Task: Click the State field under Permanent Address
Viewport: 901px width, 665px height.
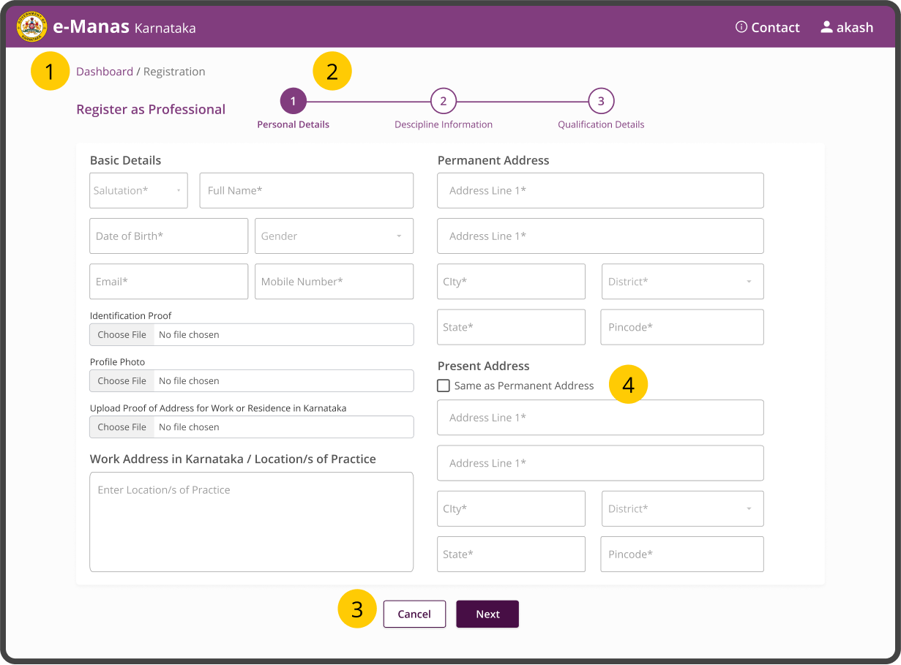Action: pyautogui.click(x=511, y=327)
